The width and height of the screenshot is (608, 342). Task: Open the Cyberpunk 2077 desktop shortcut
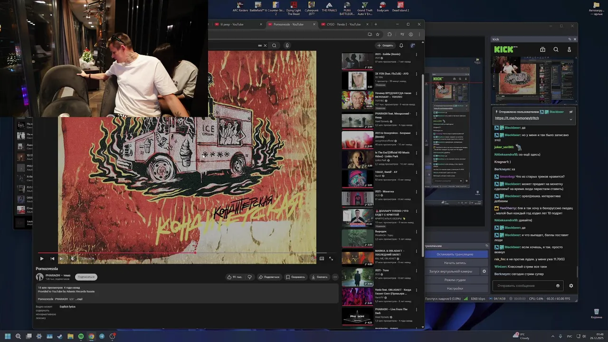click(x=312, y=8)
